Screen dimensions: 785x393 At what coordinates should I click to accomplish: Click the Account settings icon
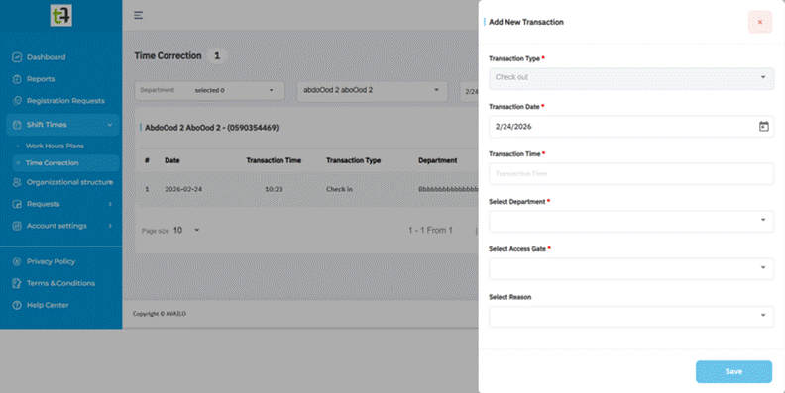pyautogui.click(x=17, y=226)
